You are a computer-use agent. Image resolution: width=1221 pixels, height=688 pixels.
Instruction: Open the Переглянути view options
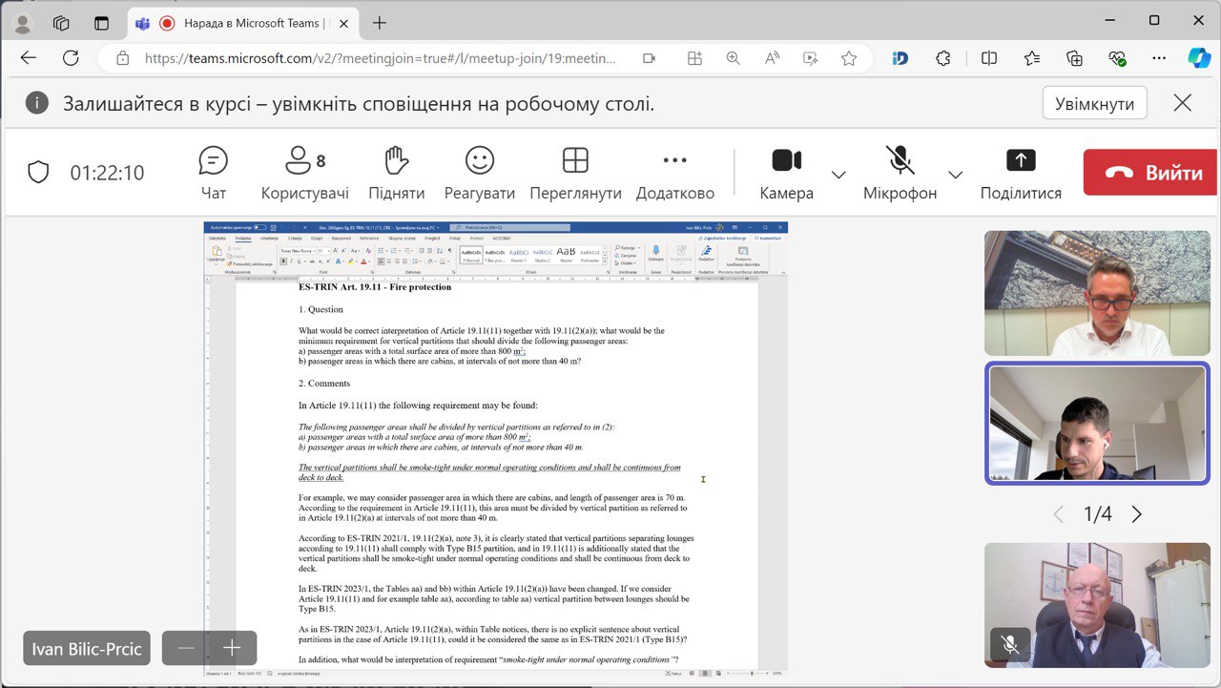[575, 173]
